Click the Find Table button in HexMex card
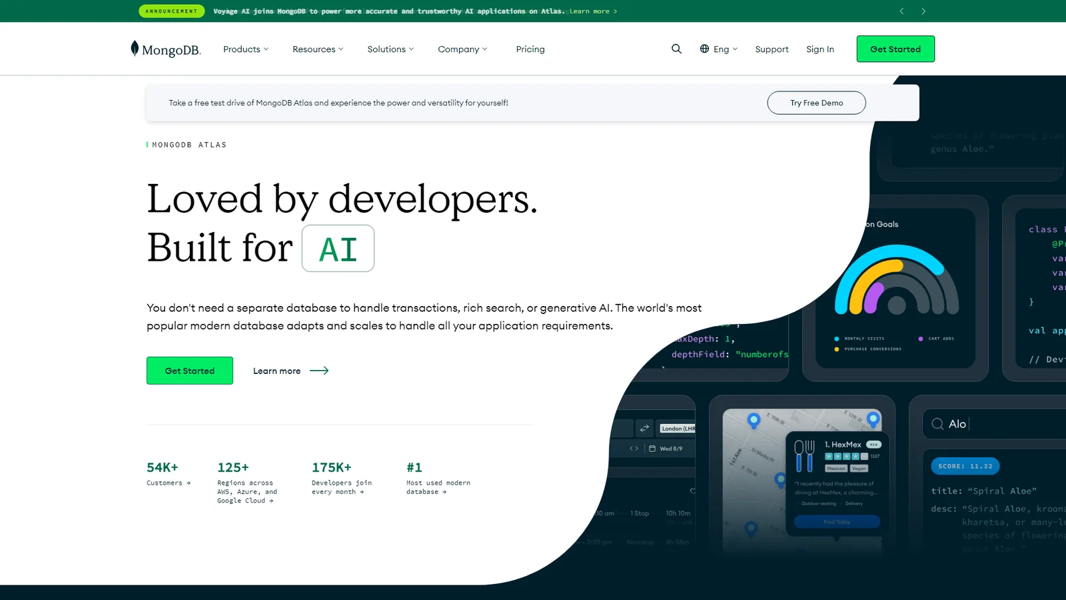The height and width of the screenshot is (600, 1066). click(837, 522)
